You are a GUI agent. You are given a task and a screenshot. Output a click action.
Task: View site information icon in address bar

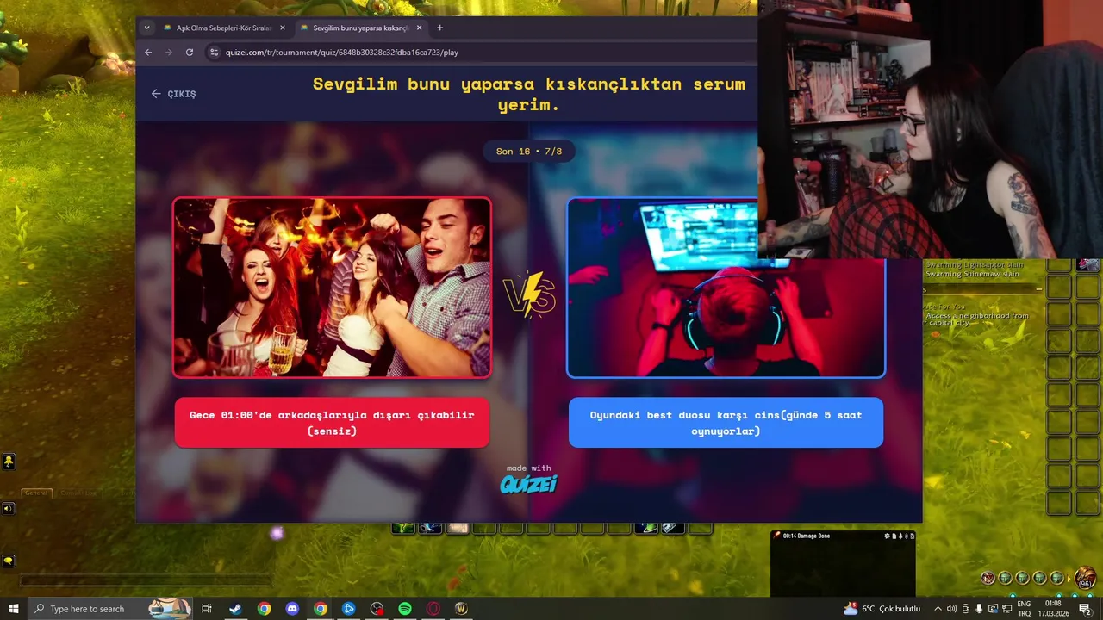pyautogui.click(x=215, y=53)
